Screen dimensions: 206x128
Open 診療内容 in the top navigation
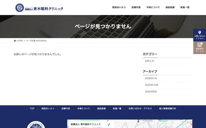click(136, 7)
